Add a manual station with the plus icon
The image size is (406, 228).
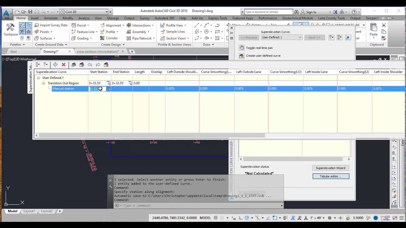pyautogui.click(x=55, y=65)
